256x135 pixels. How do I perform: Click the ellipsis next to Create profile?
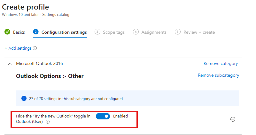(x=59, y=7)
